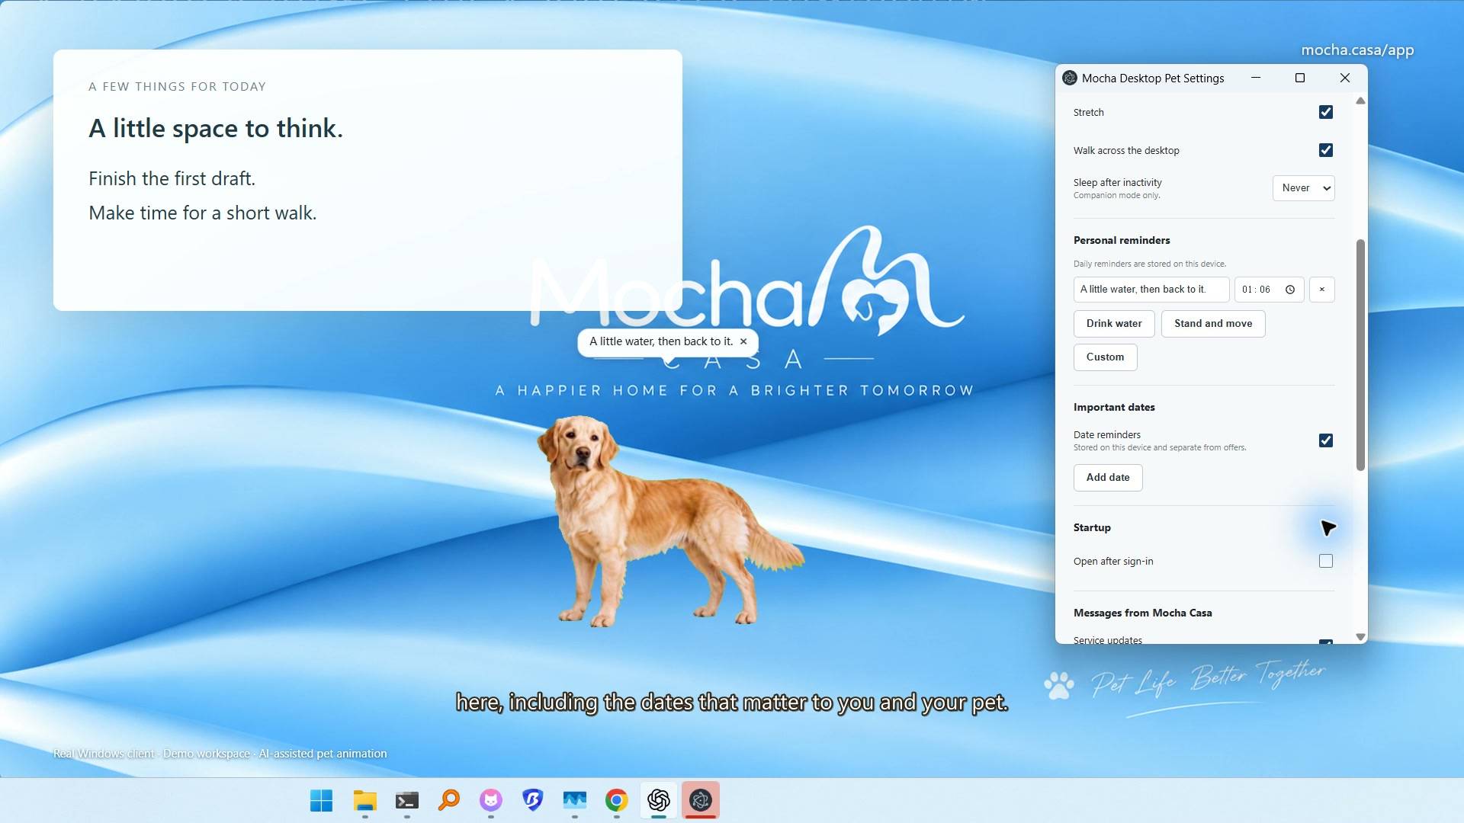The width and height of the screenshot is (1464, 823).
Task: Uncheck Date reminders
Action: pos(1326,440)
